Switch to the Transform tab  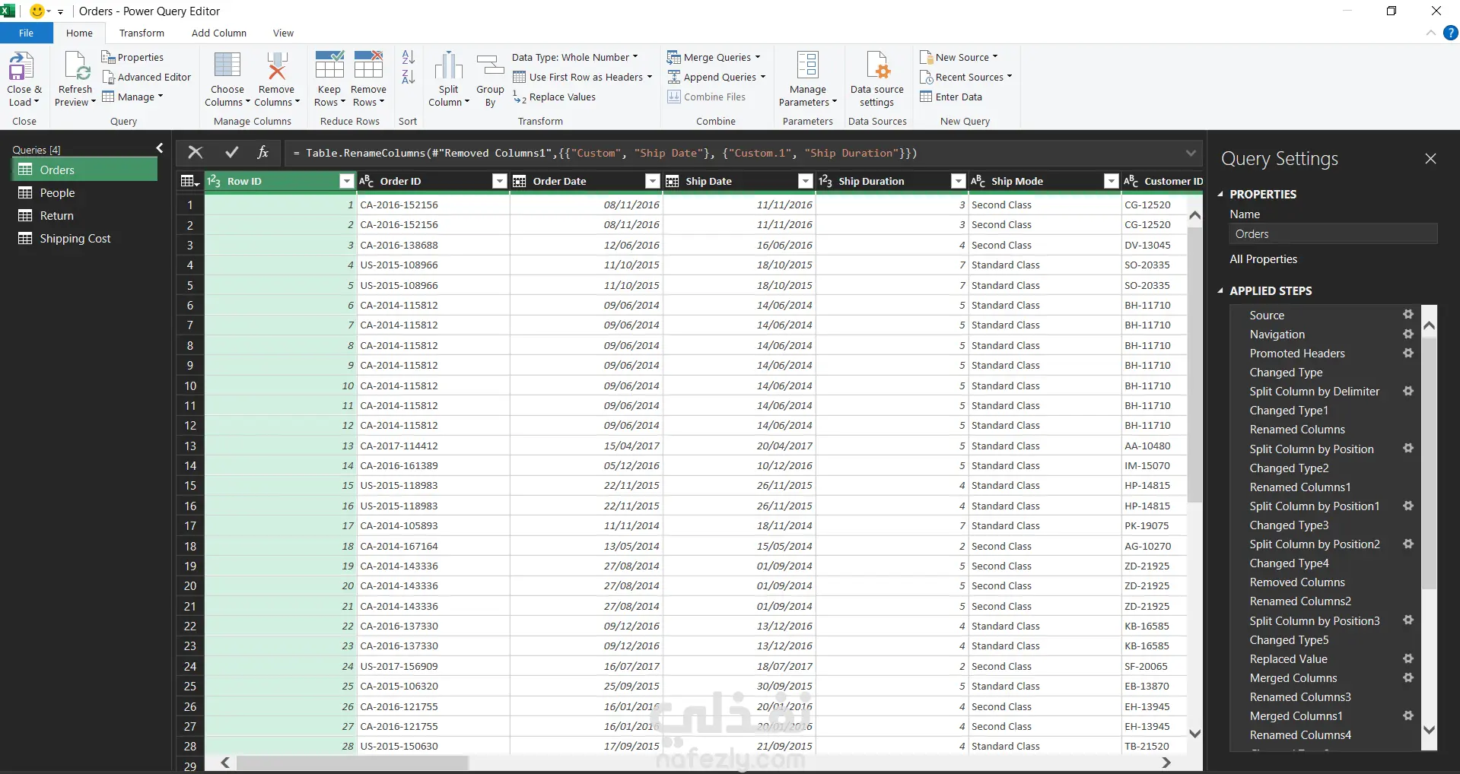pyautogui.click(x=142, y=33)
